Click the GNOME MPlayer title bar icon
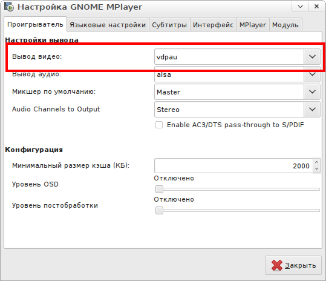326x281 pixels. click(x=9, y=7)
